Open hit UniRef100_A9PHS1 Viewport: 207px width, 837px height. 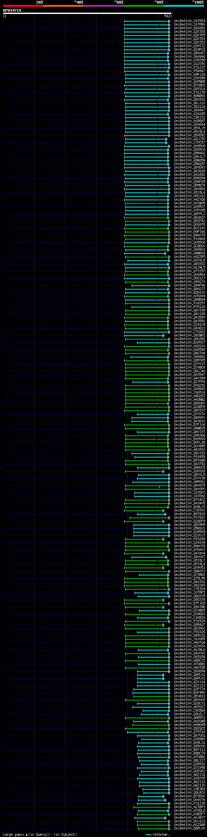pyautogui.click(x=190, y=482)
